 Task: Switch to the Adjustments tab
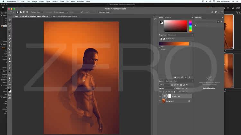[x=172, y=35]
